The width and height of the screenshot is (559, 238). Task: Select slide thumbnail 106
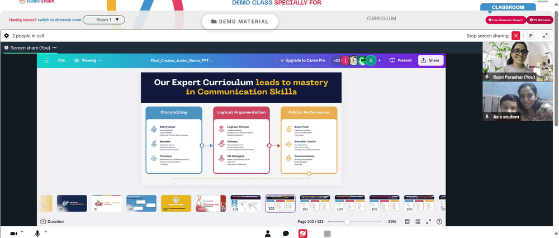(419, 203)
